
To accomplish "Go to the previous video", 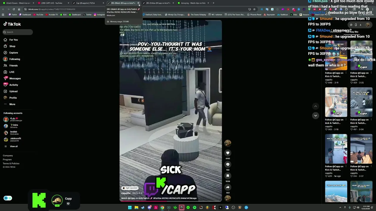I will coord(315,106).
